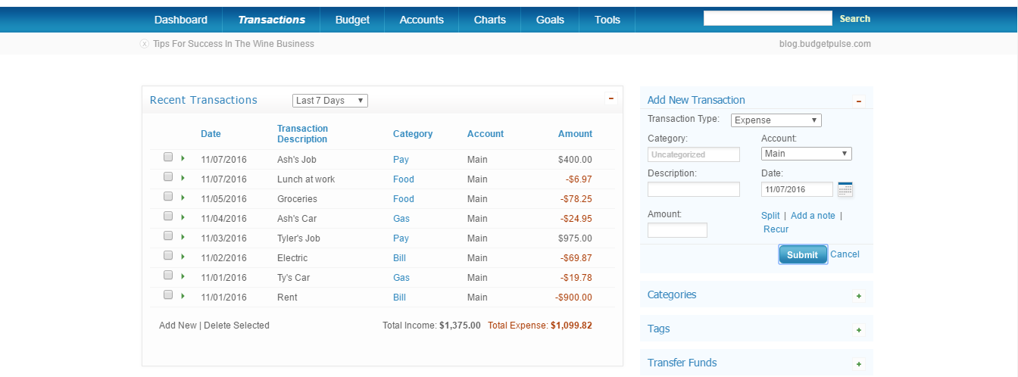
Task: Tick the checkbox for Electric transaction
Action: click(168, 256)
